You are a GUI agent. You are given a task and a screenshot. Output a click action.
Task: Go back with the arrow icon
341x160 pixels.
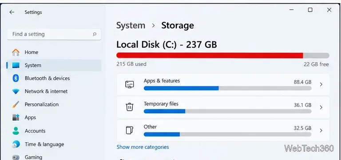coord(12,12)
